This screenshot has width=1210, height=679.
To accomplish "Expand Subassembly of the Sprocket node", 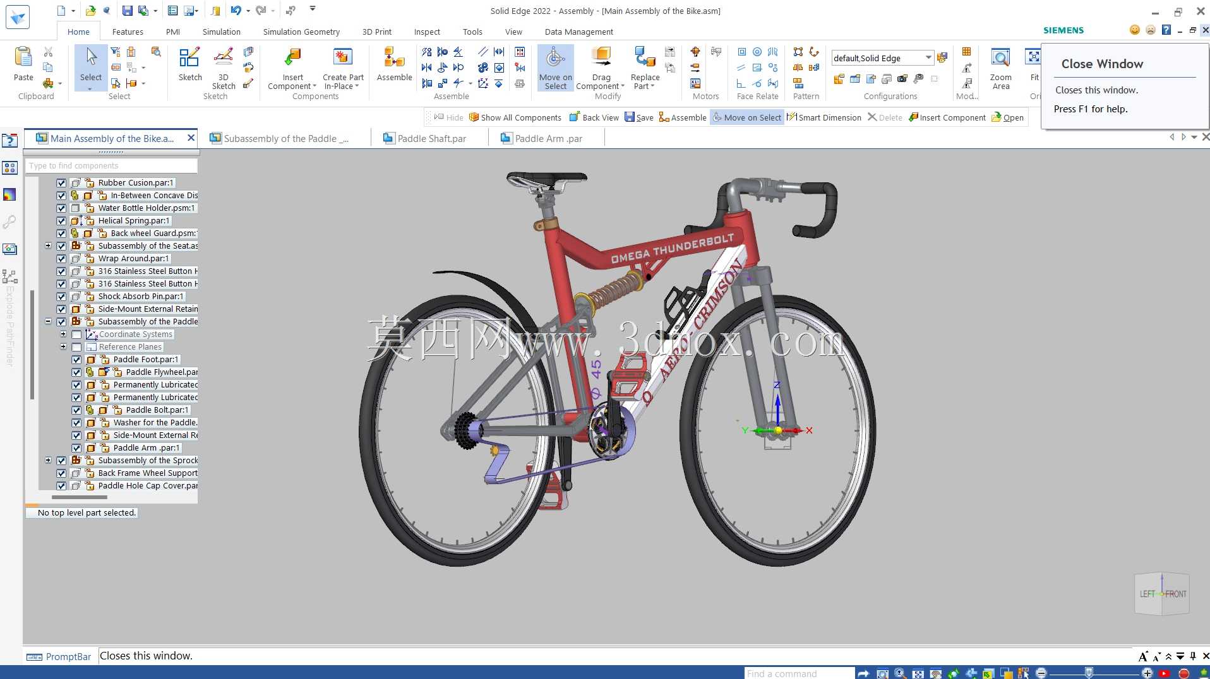I will tap(48, 460).
